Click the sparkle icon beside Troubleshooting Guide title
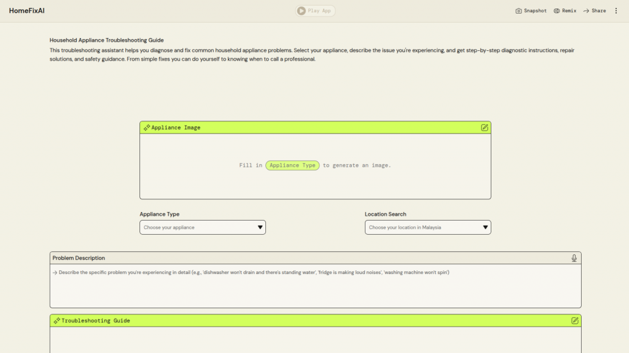The height and width of the screenshot is (353, 629). [x=57, y=321]
